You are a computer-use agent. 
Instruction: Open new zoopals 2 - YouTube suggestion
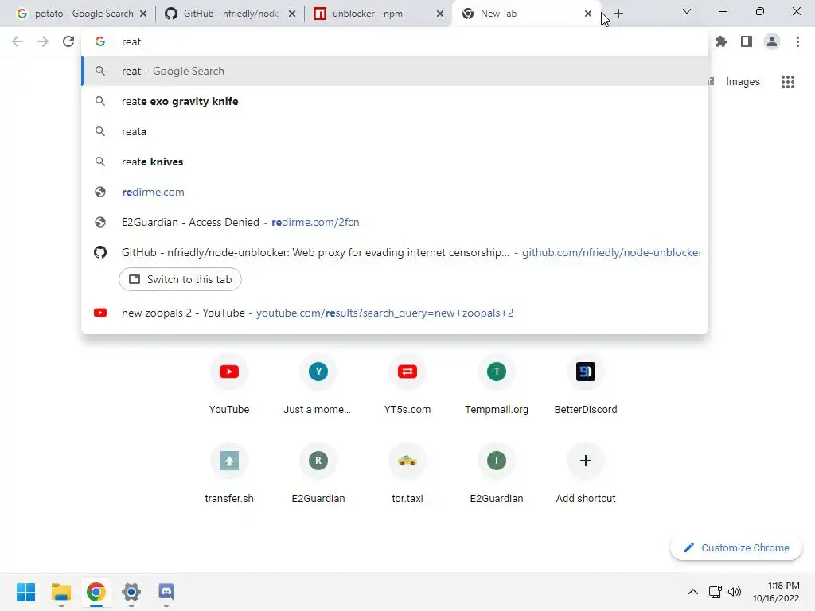[395, 313]
